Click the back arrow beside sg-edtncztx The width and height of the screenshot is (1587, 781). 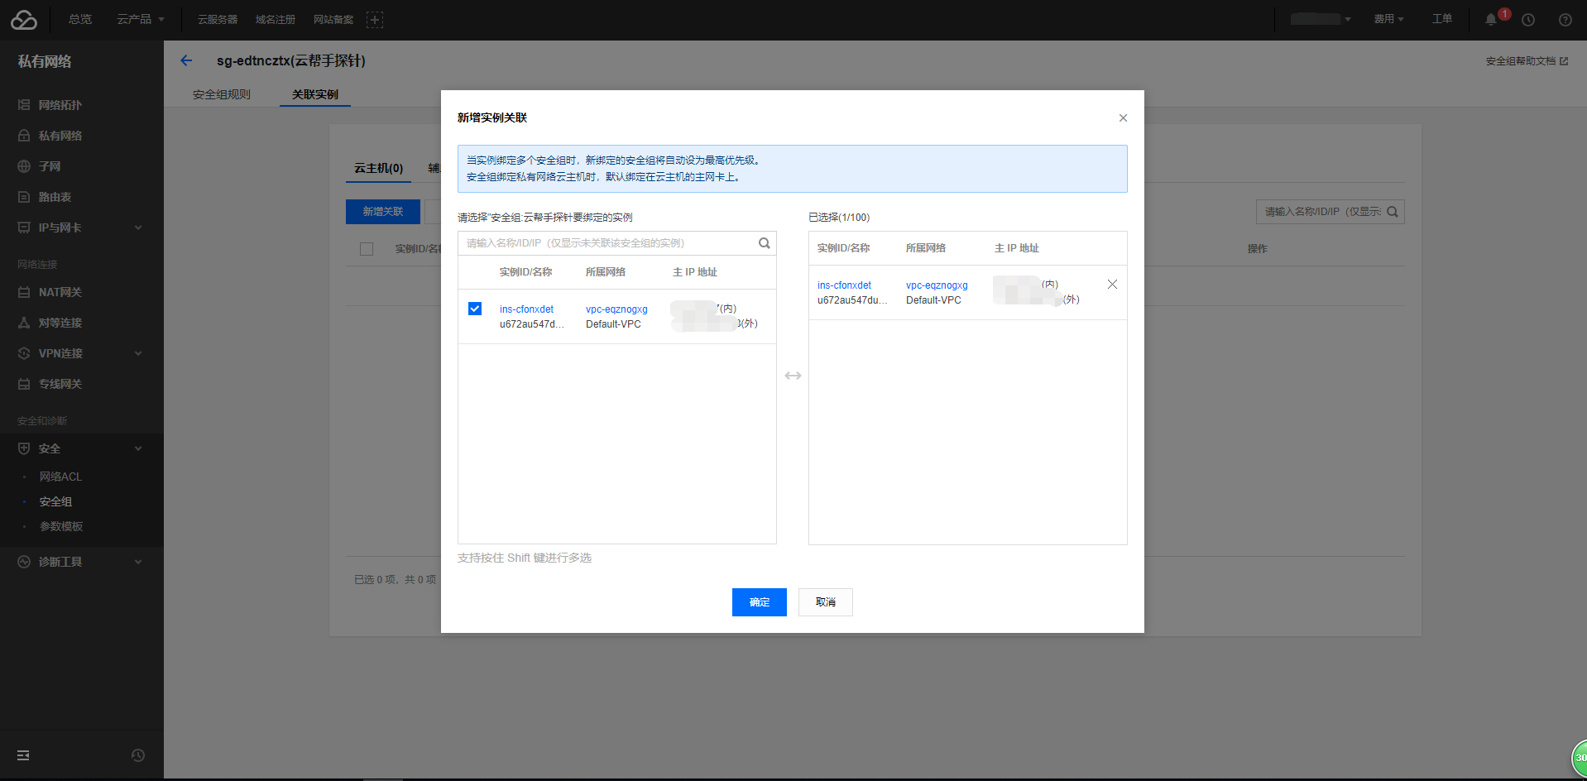click(186, 60)
